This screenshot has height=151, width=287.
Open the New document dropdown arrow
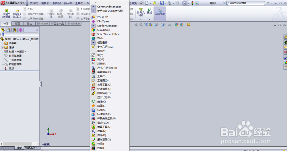150,3
